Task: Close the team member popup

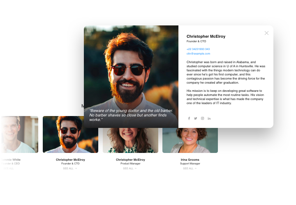Action: click(x=266, y=33)
